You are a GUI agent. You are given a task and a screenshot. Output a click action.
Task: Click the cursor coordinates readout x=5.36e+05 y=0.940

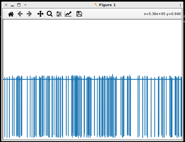tap(162, 14)
